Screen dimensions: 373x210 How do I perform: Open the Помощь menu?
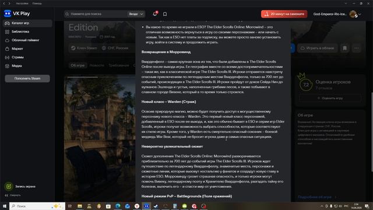coord(37,3)
